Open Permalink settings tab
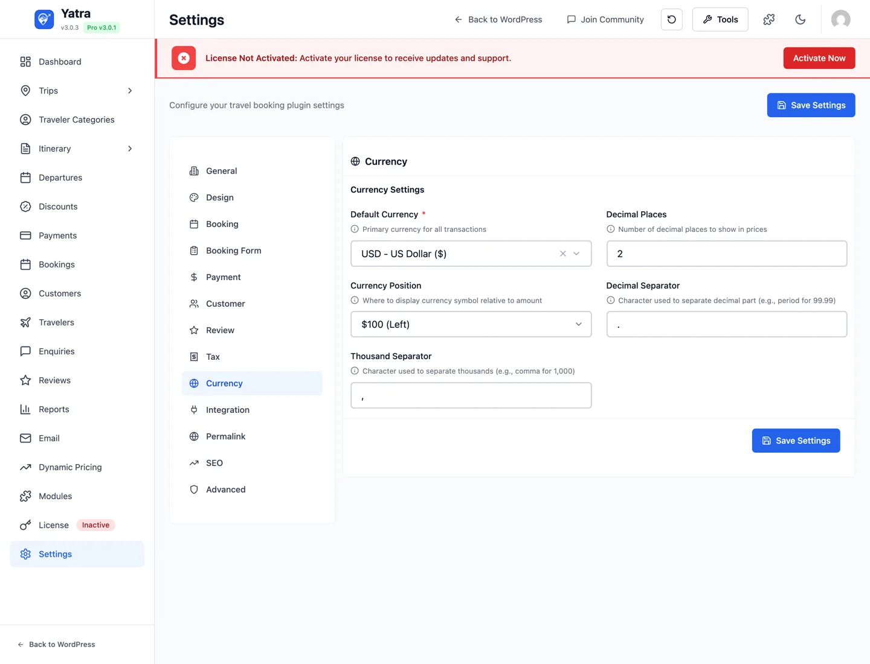870x664 pixels. [252, 436]
